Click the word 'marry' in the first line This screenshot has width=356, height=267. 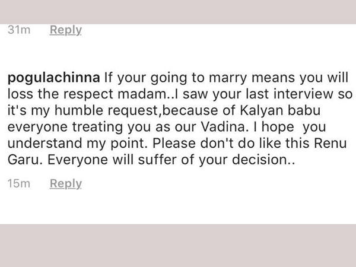click(x=228, y=78)
